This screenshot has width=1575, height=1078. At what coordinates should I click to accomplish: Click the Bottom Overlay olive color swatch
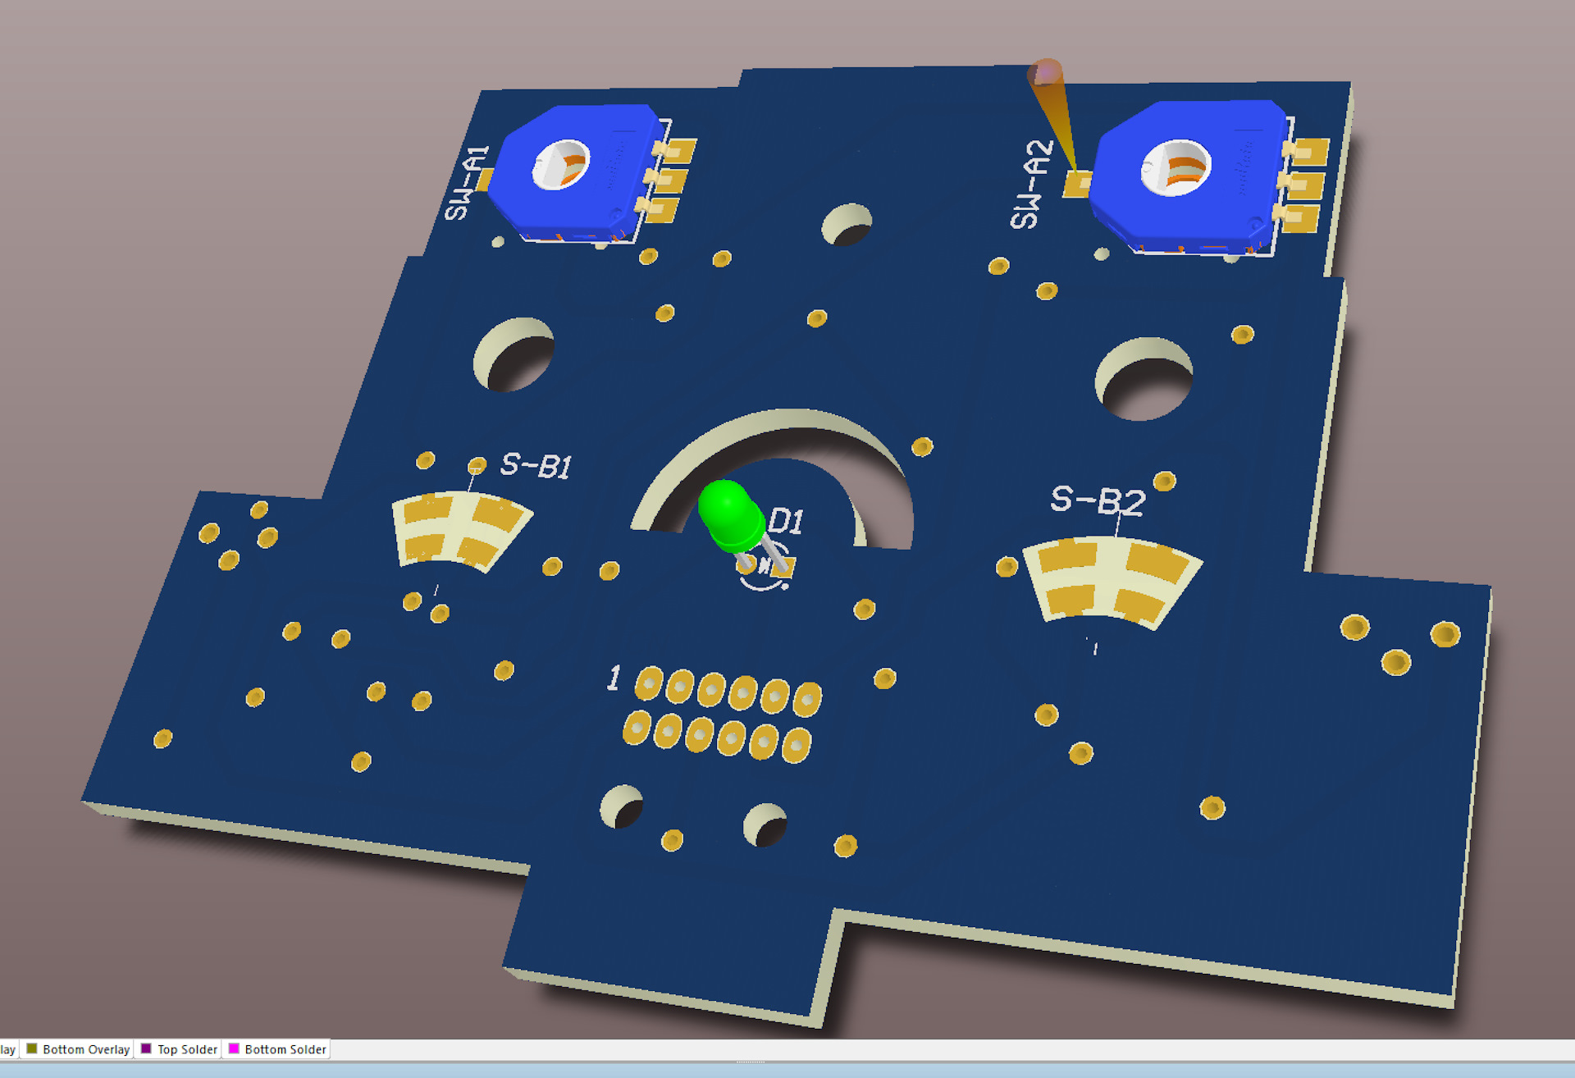(x=32, y=1049)
